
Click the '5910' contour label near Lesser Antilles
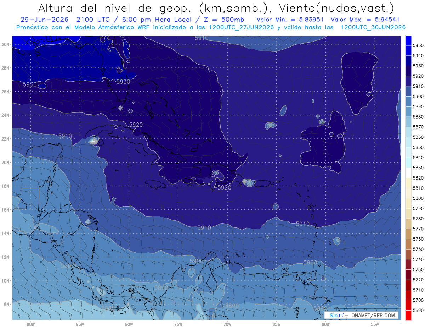[302, 224]
